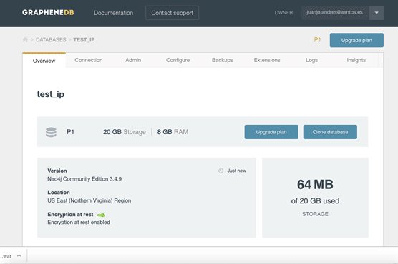The height and width of the screenshot is (264, 398).
Task: Click the 8 GB RAM text
Action: pyautogui.click(x=173, y=132)
